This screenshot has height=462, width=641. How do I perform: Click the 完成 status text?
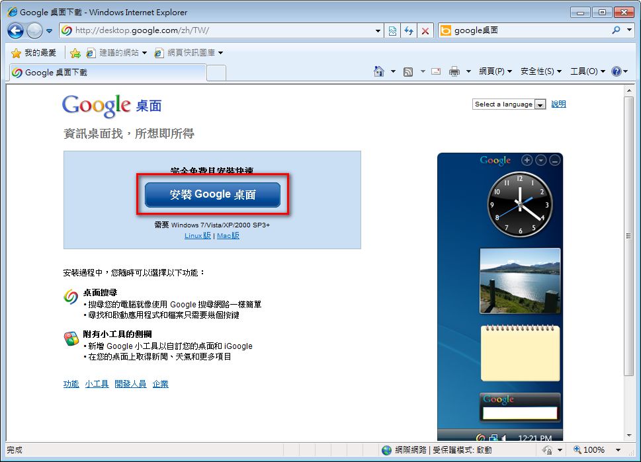[x=15, y=450]
